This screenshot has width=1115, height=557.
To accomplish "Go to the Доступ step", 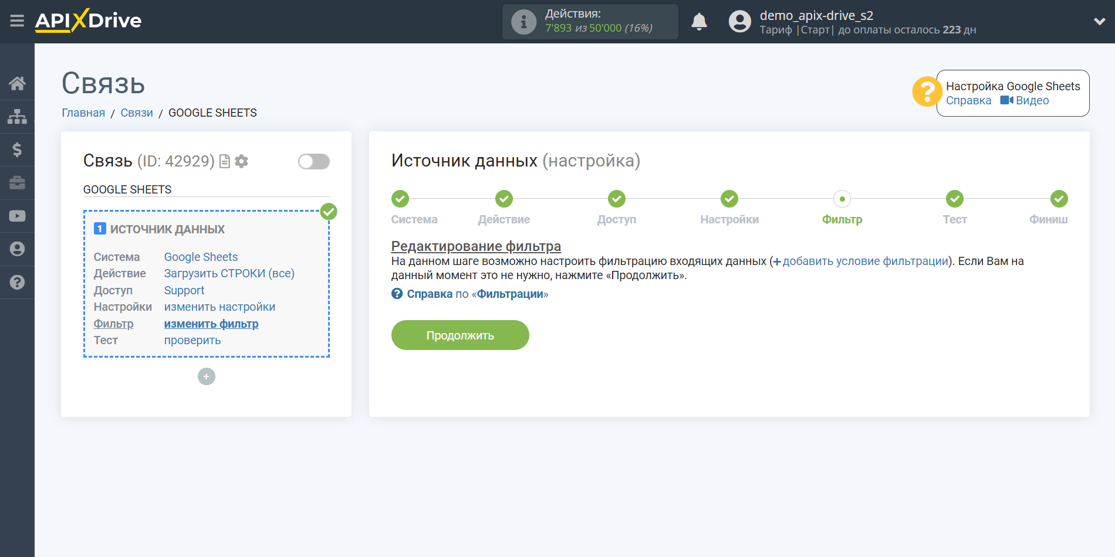I will 617,199.
